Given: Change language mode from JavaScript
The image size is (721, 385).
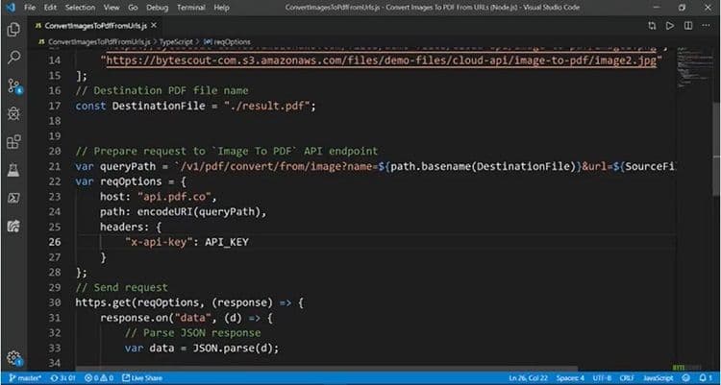Looking at the screenshot, I should [x=659, y=378].
